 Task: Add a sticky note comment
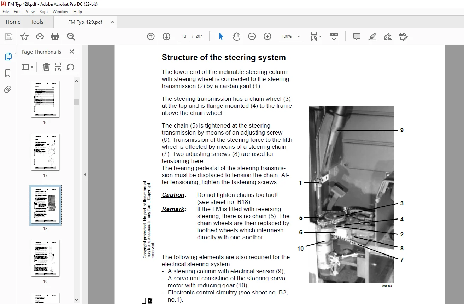click(357, 36)
